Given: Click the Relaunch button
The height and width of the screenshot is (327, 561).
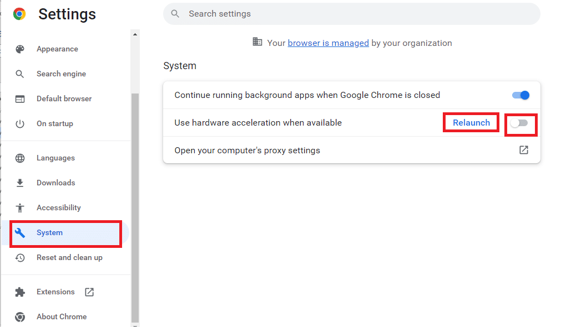Looking at the screenshot, I should pyautogui.click(x=471, y=123).
